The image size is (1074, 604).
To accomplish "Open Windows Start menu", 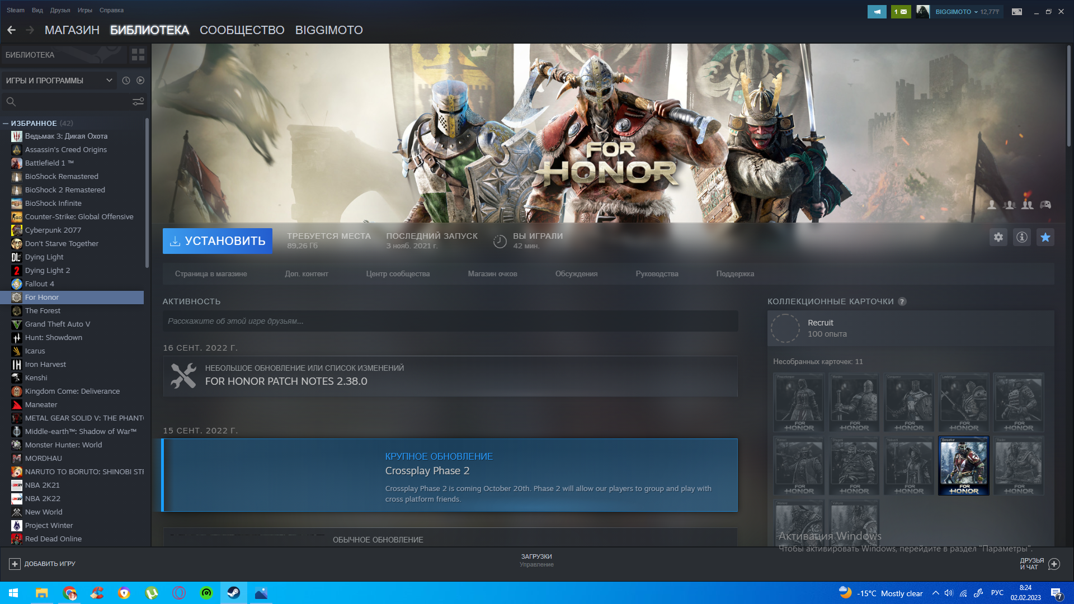I will click(13, 593).
